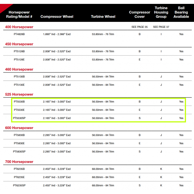Click the Ball Bearing Available header

181,12
